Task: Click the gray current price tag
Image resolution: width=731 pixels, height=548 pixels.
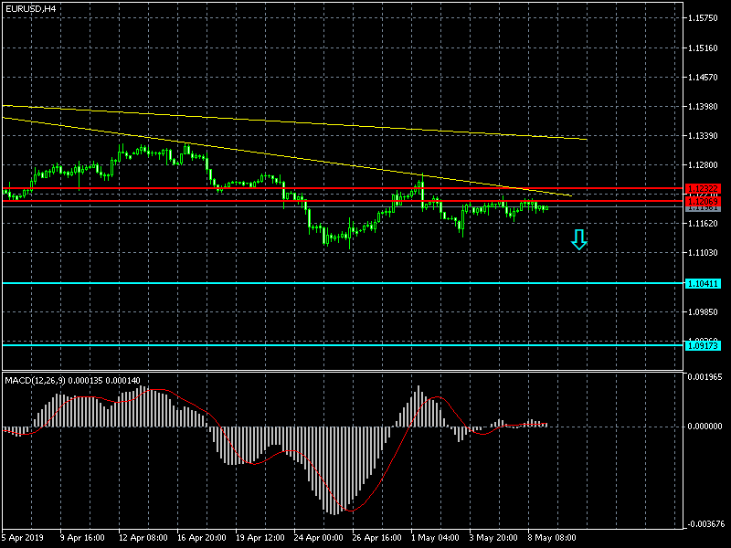Action: pos(703,208)
